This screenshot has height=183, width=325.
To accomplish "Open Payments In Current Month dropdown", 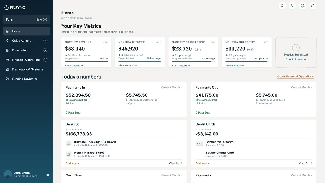I will [x=172, y=88].
